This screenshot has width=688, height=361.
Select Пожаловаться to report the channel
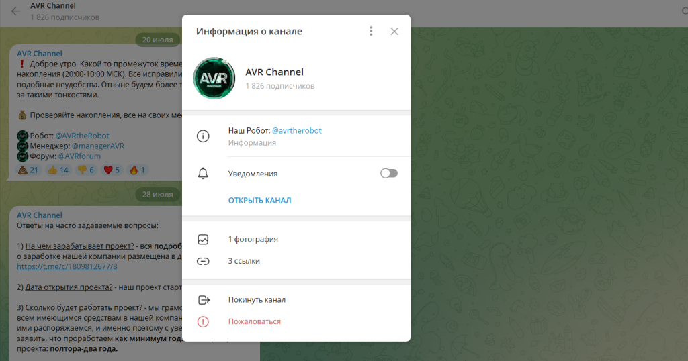[254, 321]
